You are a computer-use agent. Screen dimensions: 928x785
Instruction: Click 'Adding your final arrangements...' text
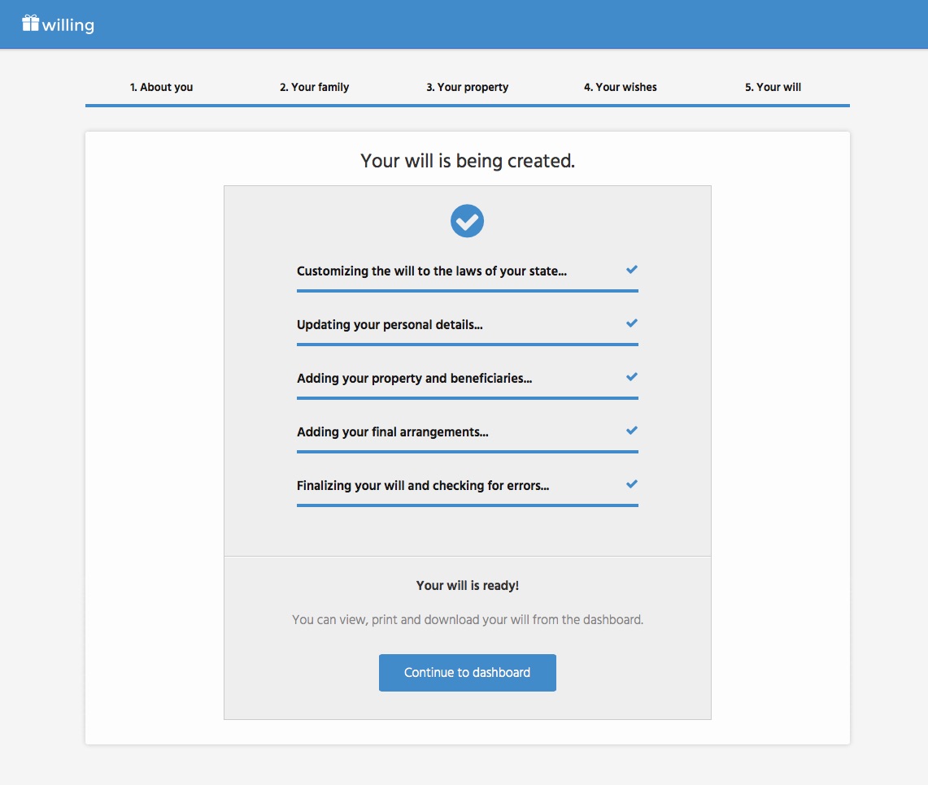(392, 432)
